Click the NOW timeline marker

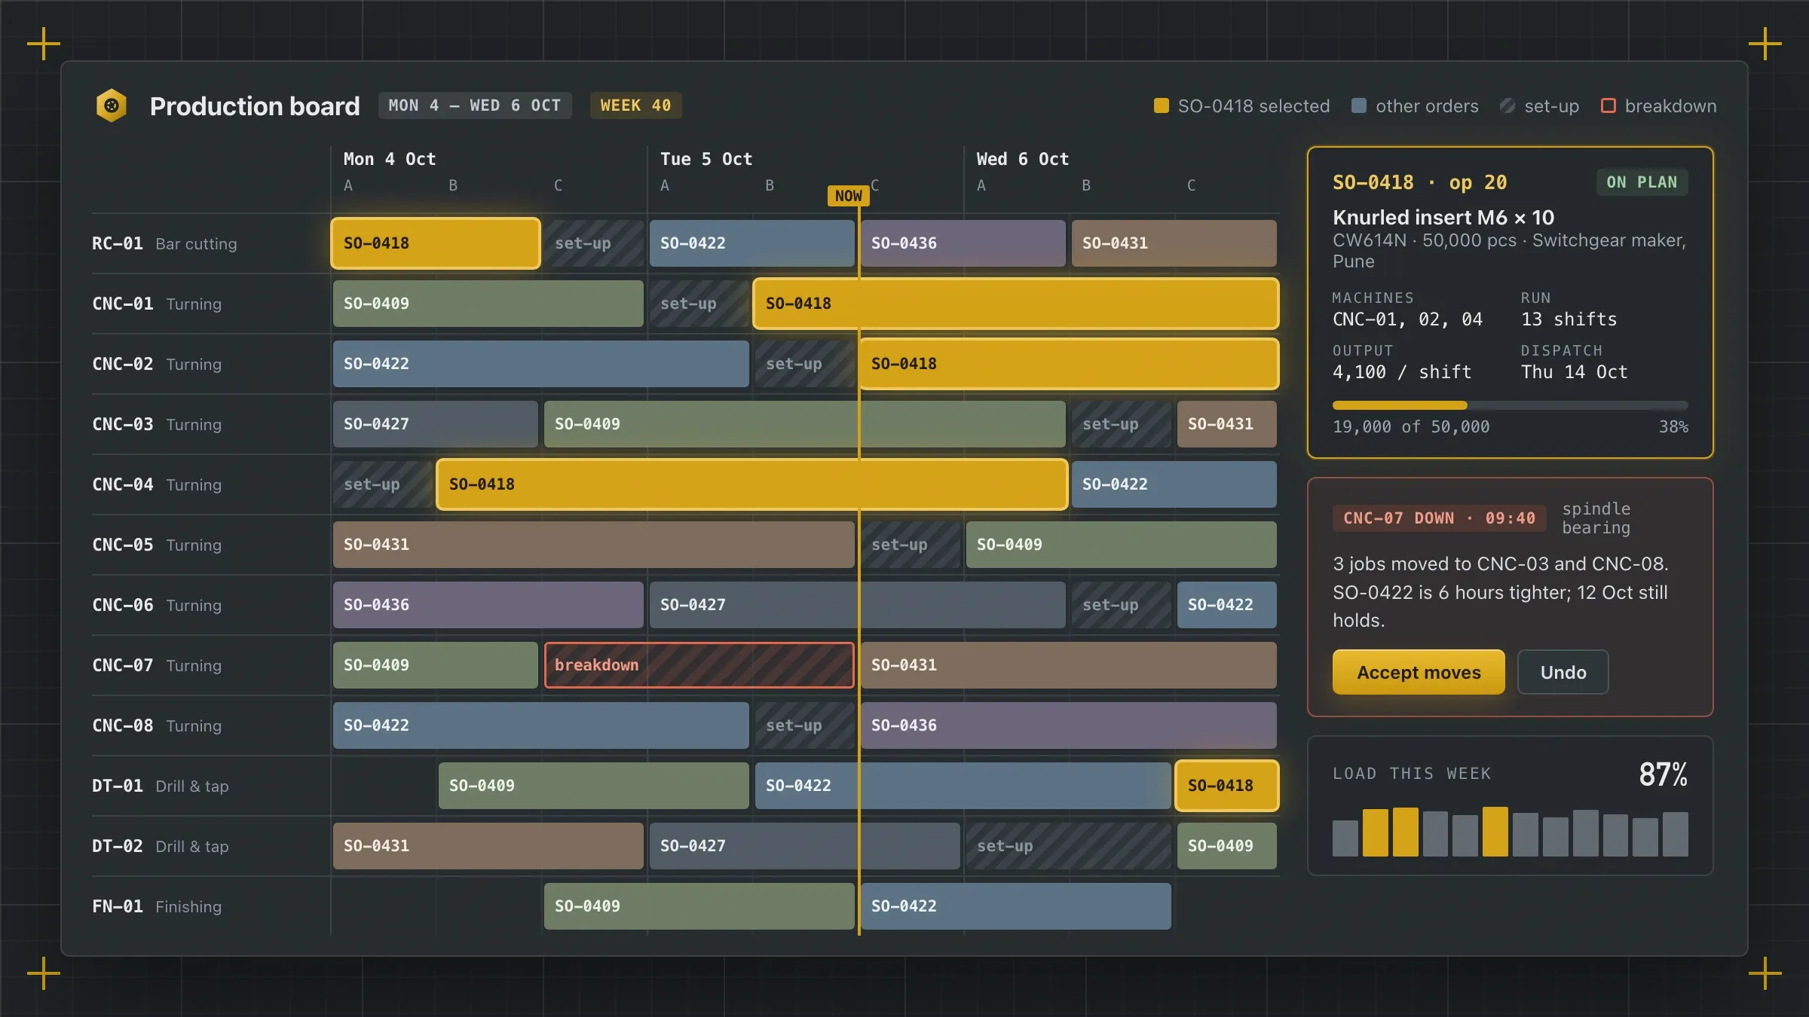coord(849,196)
